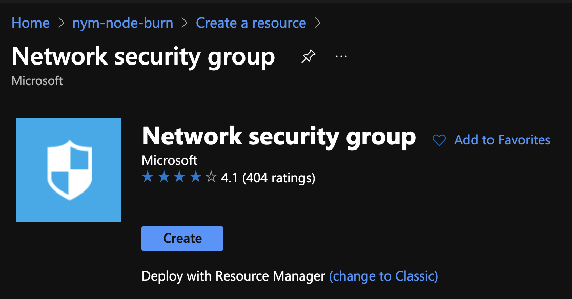Click the fourth rating star
The image size is (572, 299).
coord(195,177)
